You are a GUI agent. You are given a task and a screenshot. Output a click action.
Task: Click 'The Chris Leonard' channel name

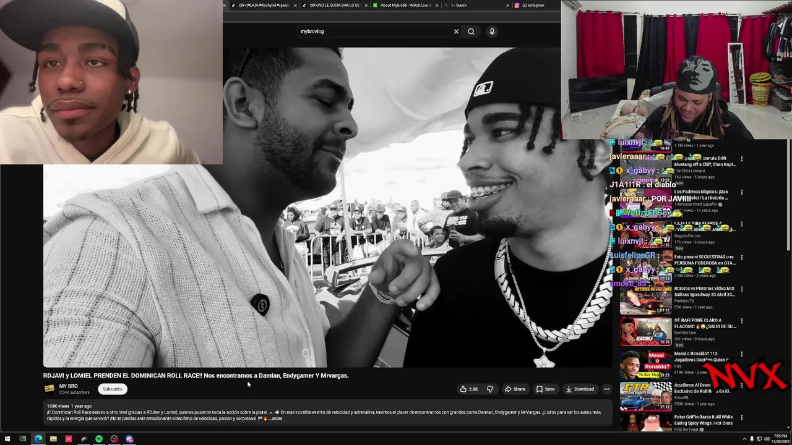tap(690, 171)
